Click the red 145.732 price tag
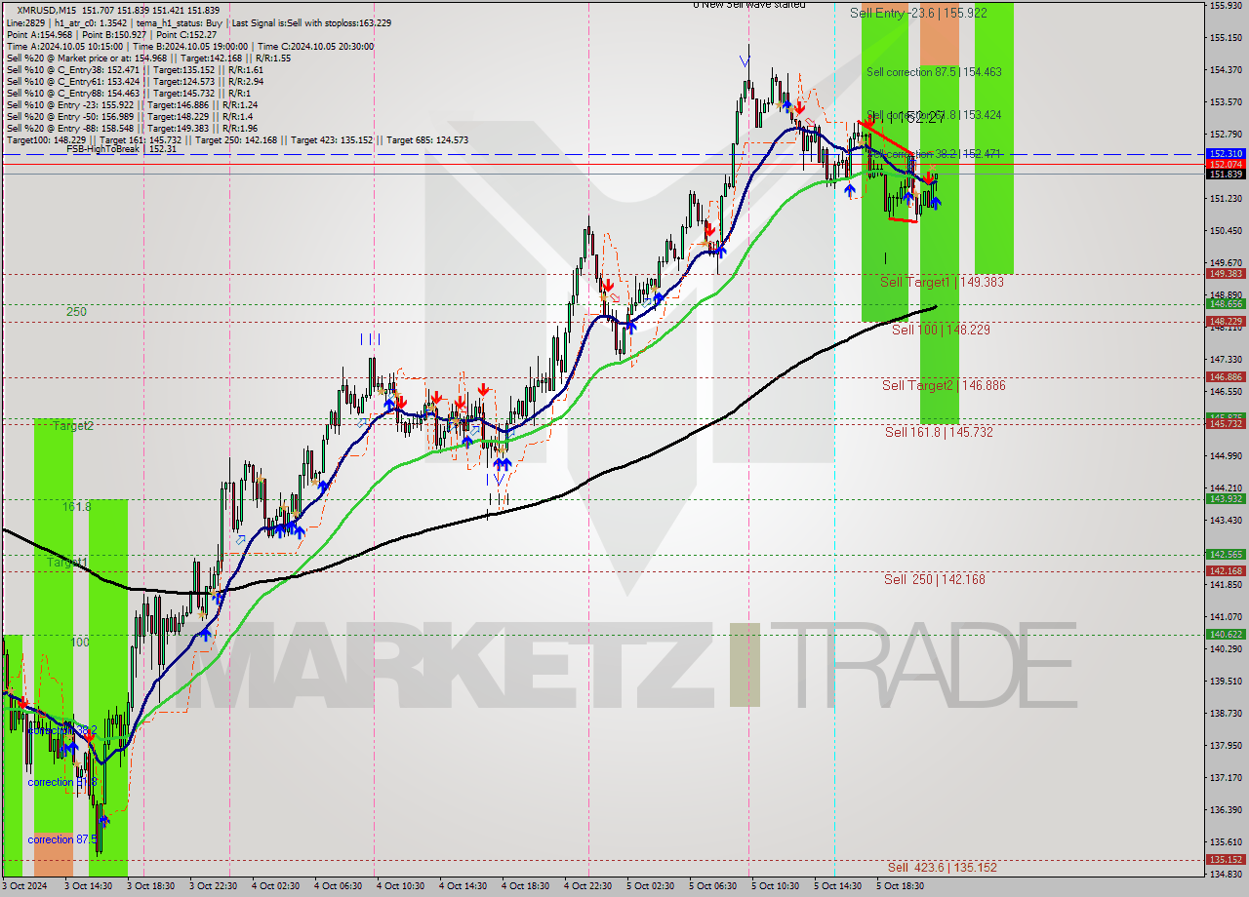Screen dimensions: 1249x897 (x=1226, y=424)
